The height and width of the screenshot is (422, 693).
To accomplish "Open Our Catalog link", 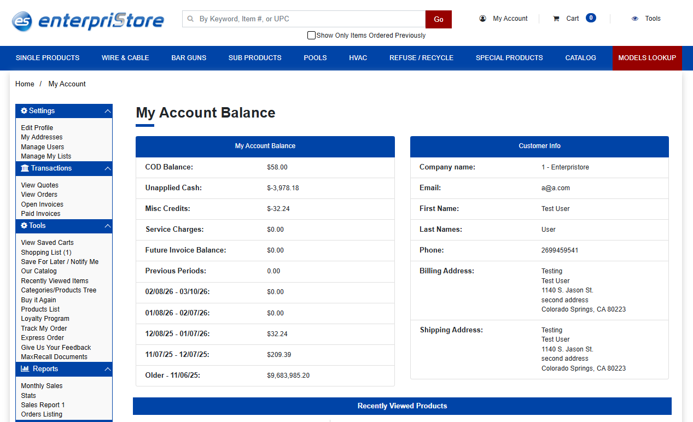I will pyautogui.click(x=39, y=271).
